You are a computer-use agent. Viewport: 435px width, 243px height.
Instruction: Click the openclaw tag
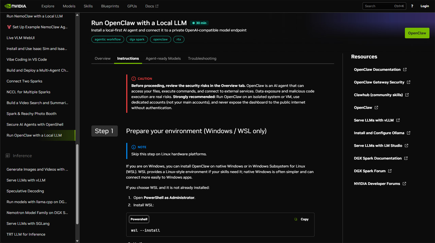[160, 39]
